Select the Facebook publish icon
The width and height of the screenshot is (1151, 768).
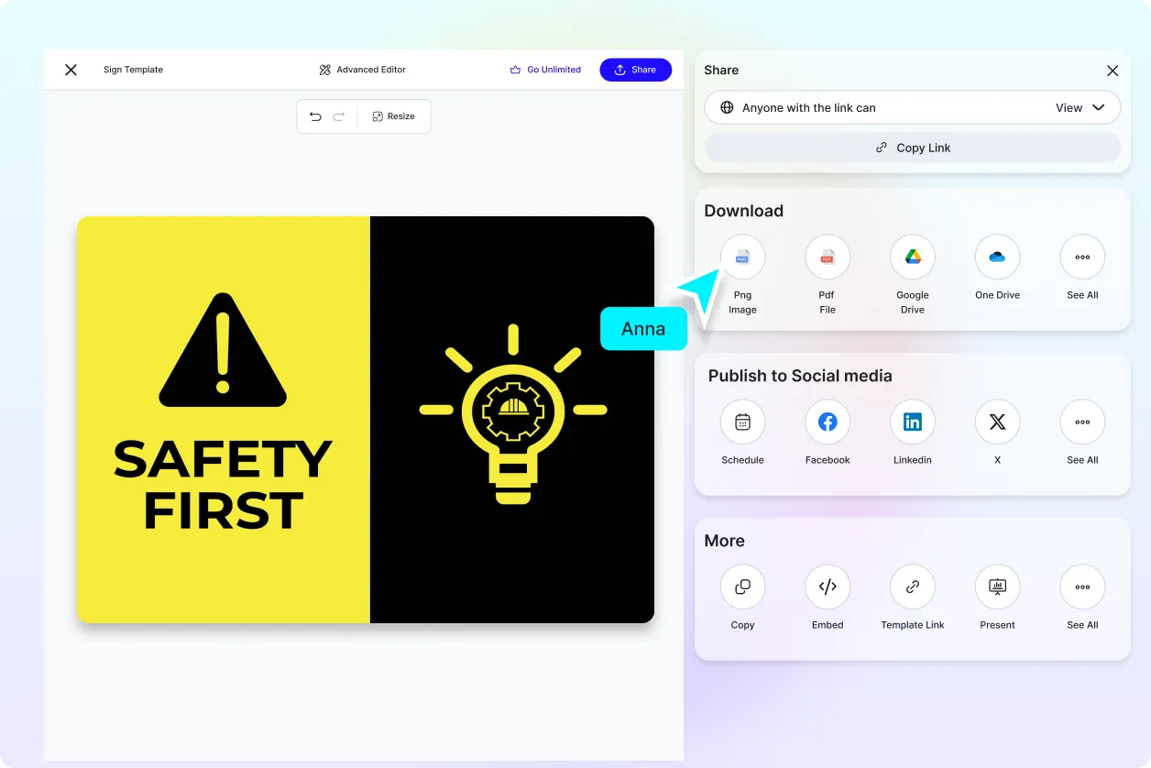coord(827,422)
